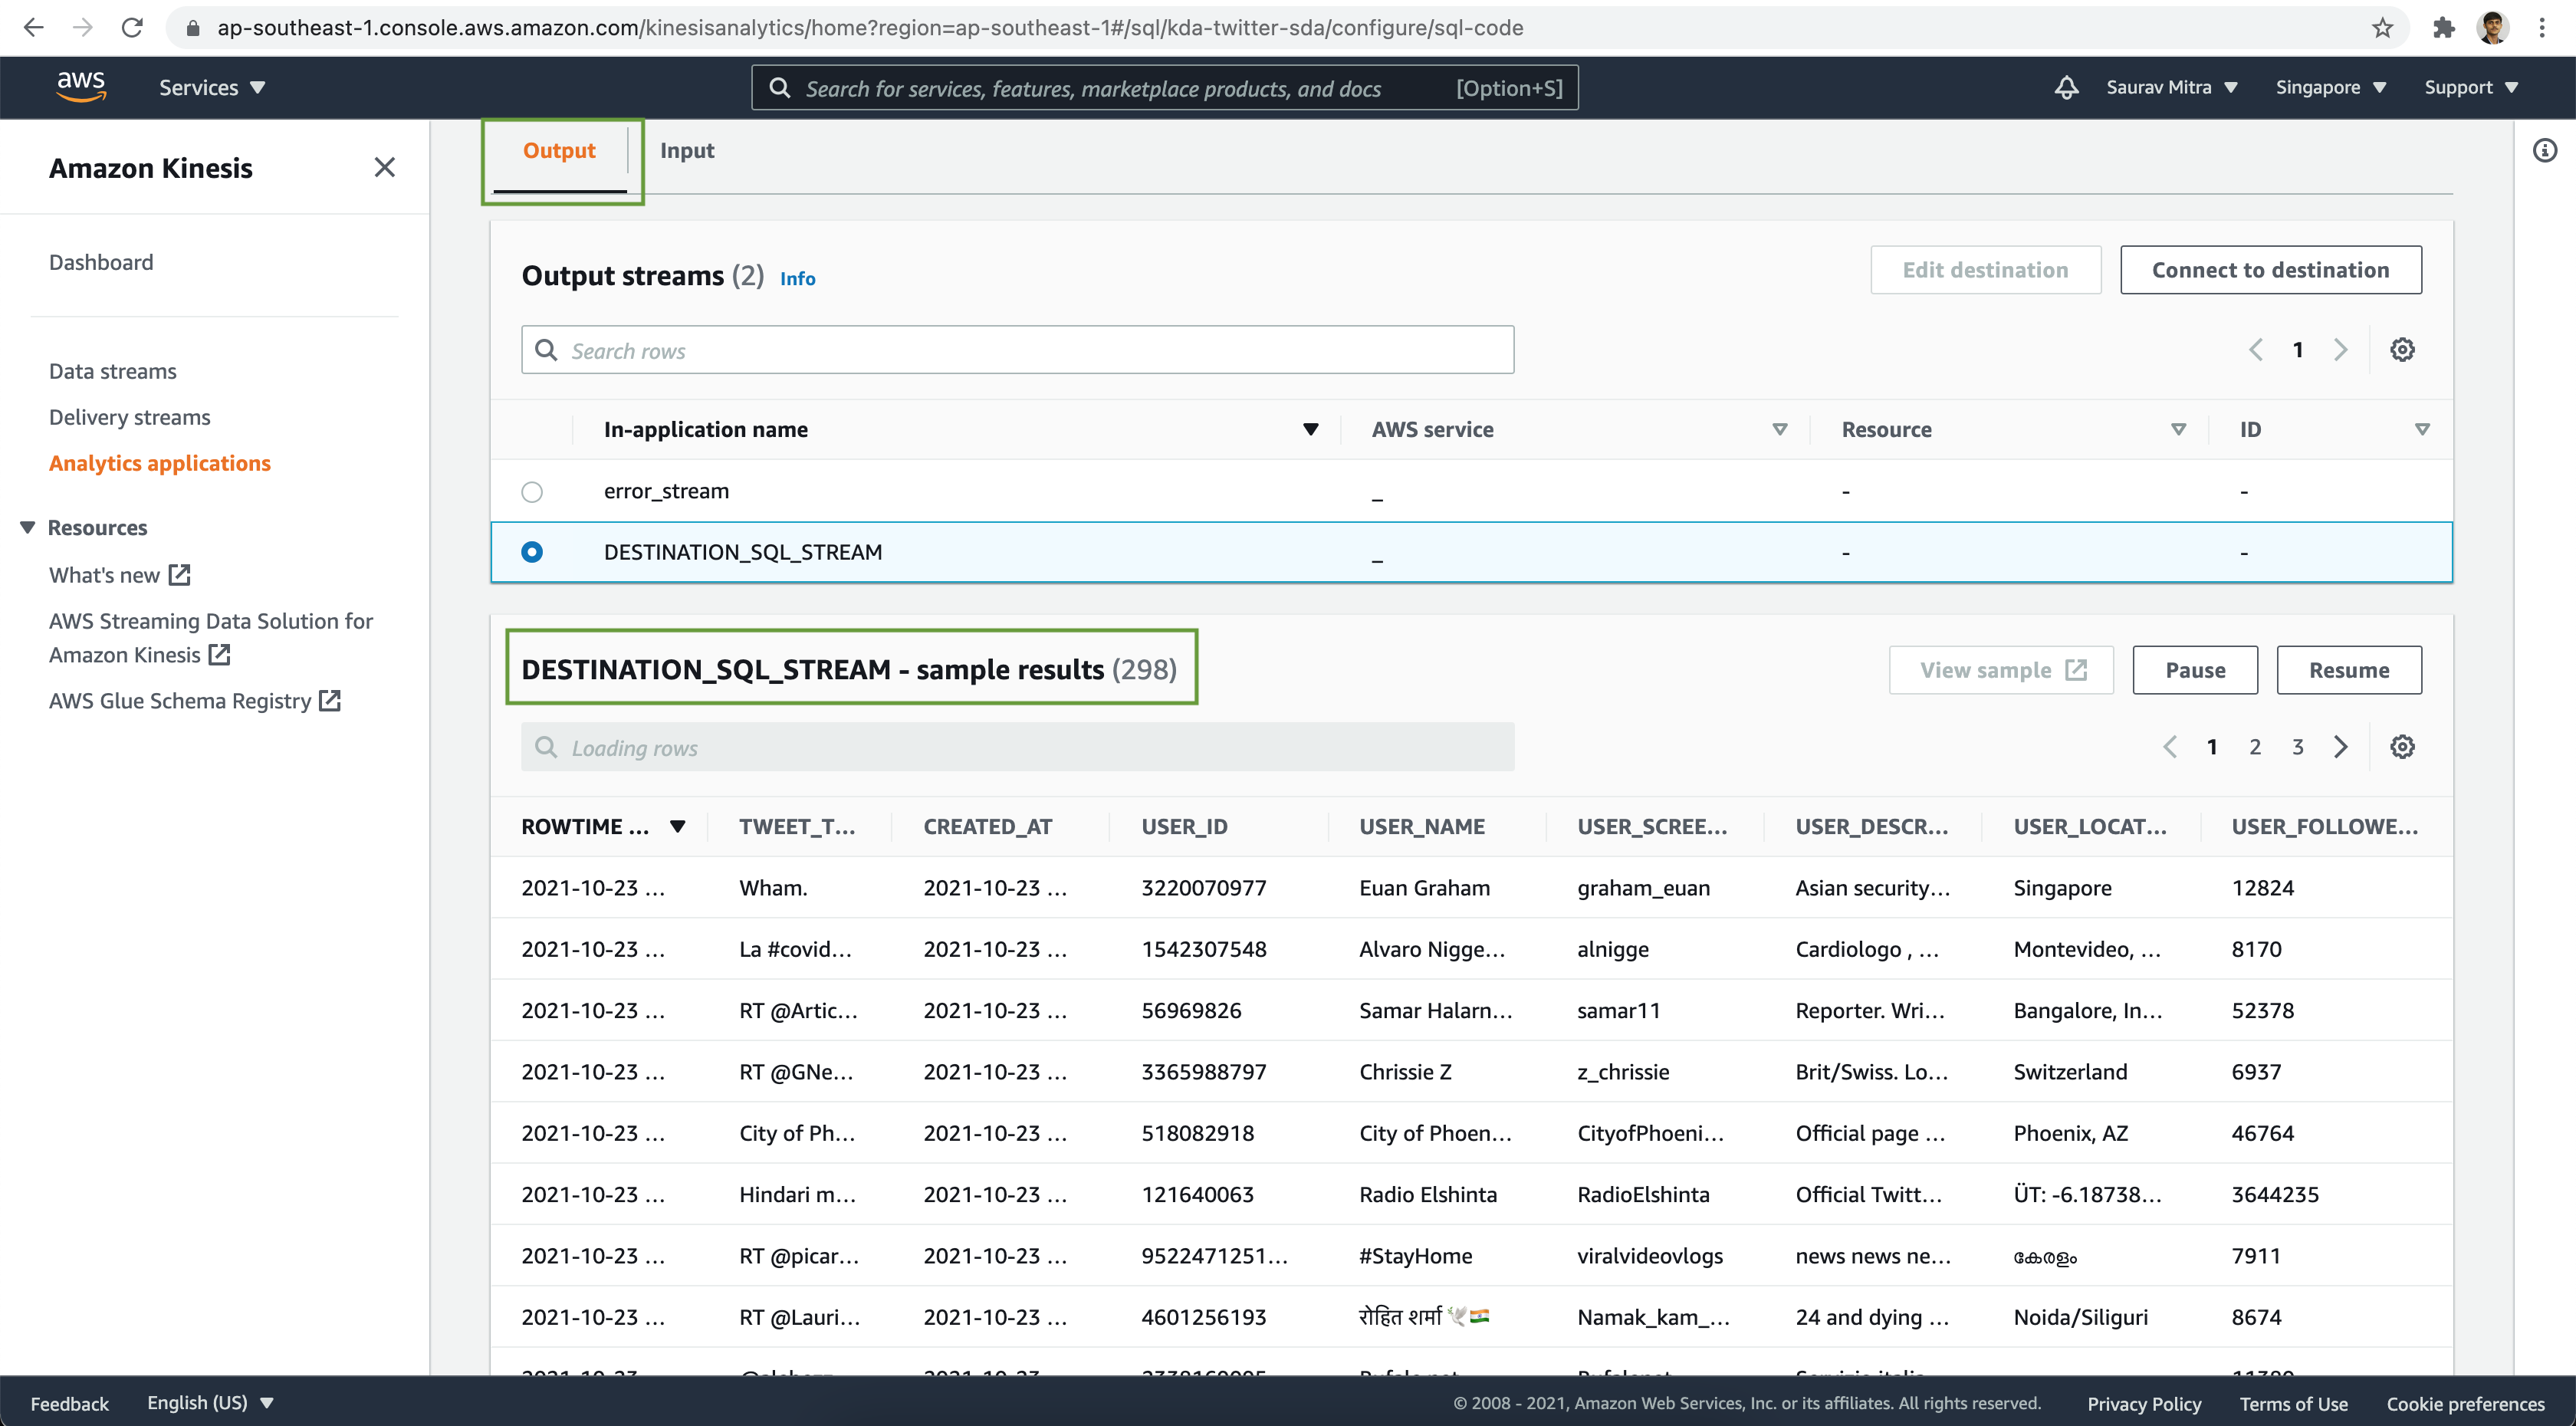
Task: Go to previous page of output streams
Action: pos(2256,349)
